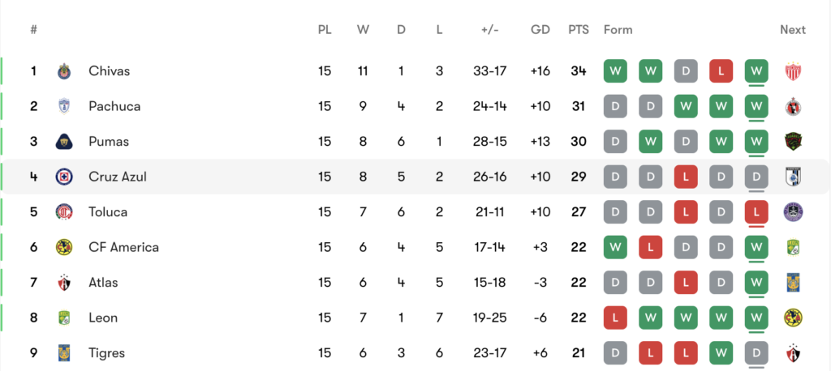Open the next opponent crest in Pumas row
The width and height of the screenshot is (831, 371).
click(x=793, y=142)
